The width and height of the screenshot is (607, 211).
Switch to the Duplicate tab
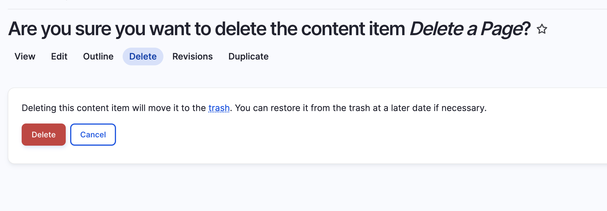point(248,56)
